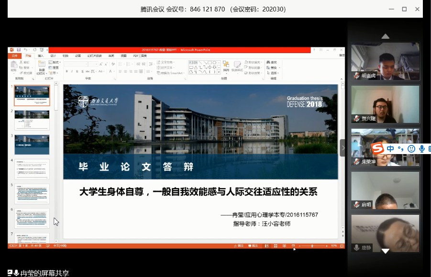Click the Sogou input method S logo
The height and width of the screenshot is (277, 431).
pos(378,149)
